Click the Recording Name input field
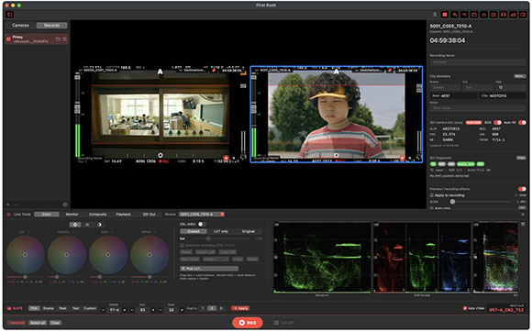This screenshot has height=332, width=532. click(478, 62)
